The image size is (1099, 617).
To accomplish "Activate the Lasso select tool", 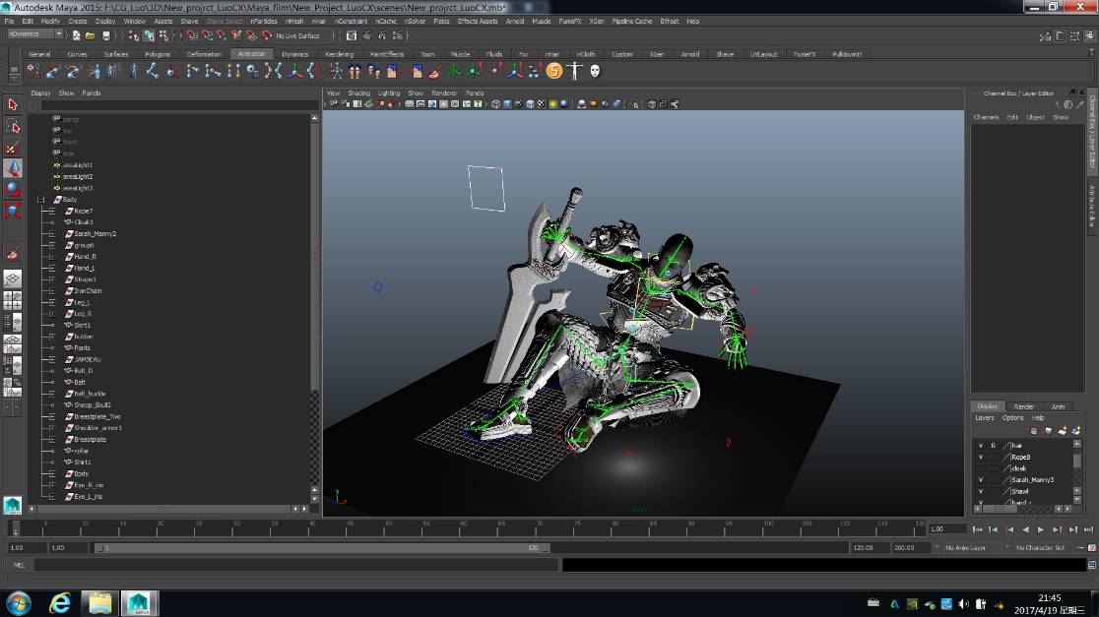I will pyautogui.click(x=13, y=126).
